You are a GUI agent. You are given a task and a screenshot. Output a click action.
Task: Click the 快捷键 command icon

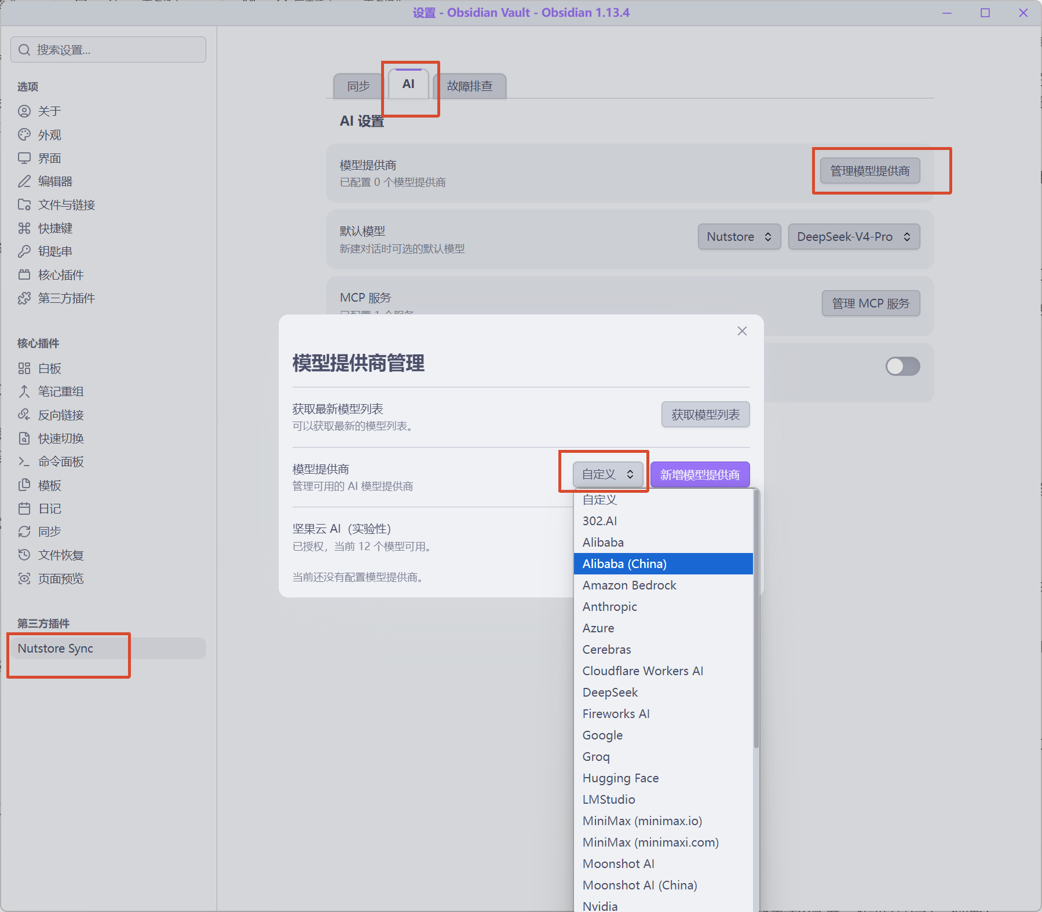pos(24,228)
